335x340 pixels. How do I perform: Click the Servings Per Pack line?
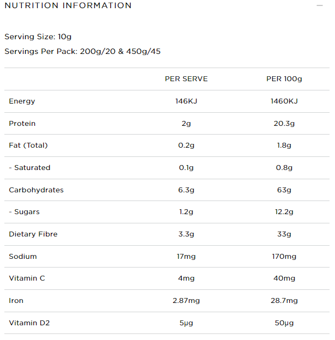point(82,52)
